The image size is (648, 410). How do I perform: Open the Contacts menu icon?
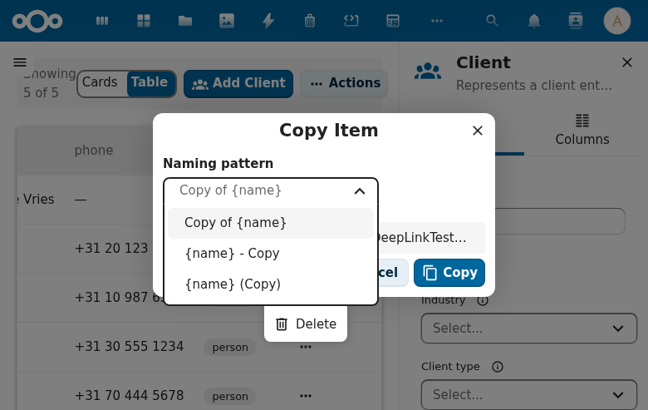575,21
